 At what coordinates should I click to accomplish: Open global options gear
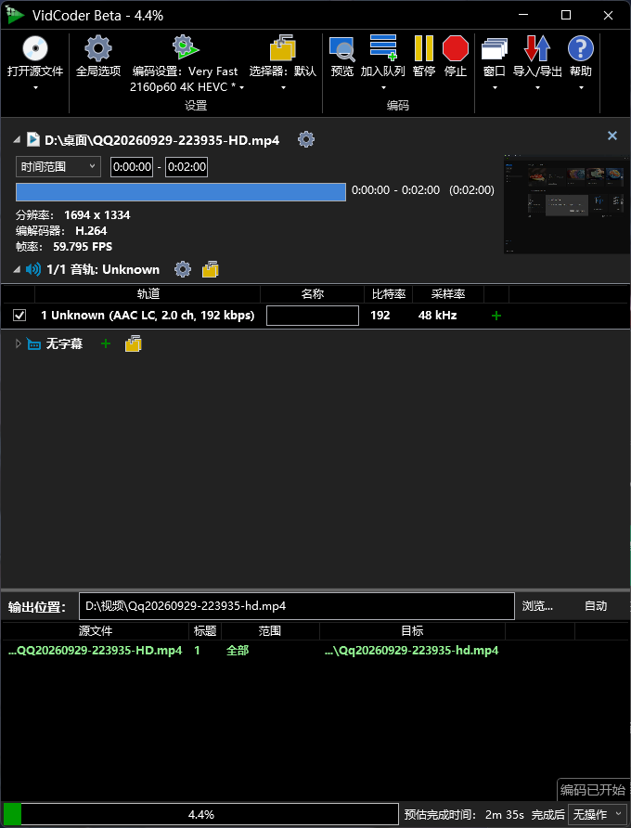tap(98, 48)
